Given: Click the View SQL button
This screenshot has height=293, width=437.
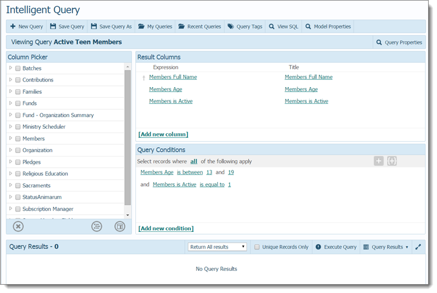Looking at the screenshot, I should (x=283, y=27).
